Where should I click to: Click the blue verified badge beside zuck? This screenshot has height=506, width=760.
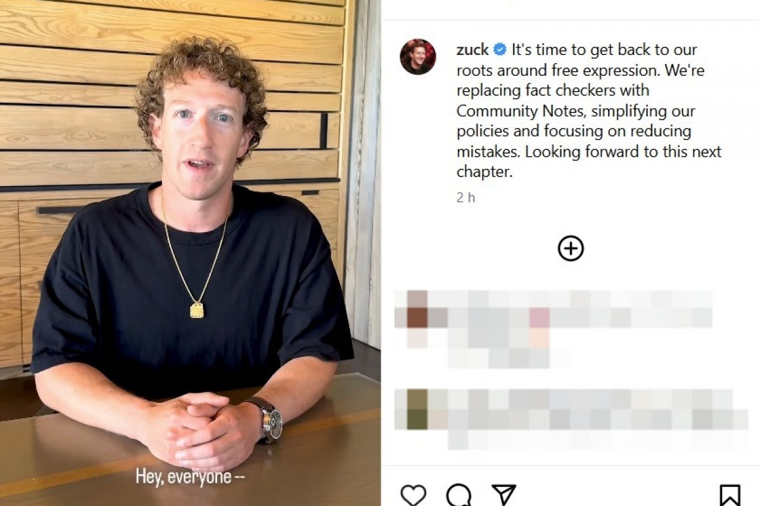pos(500,49)
